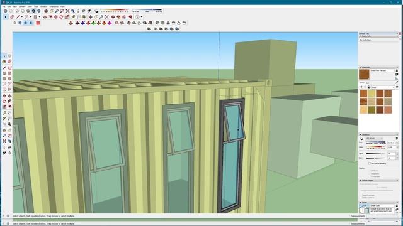Open the UTC time zone dropdown in Shadows
The width and height of the screenshot is (403, 226).
pos(374,138)
